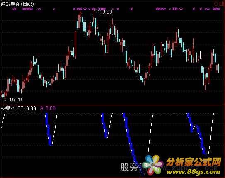Click the square icon at chart top-right
The height and width of the screenshot is (178, 225).
pyautogui.click(x=222, y=4)
